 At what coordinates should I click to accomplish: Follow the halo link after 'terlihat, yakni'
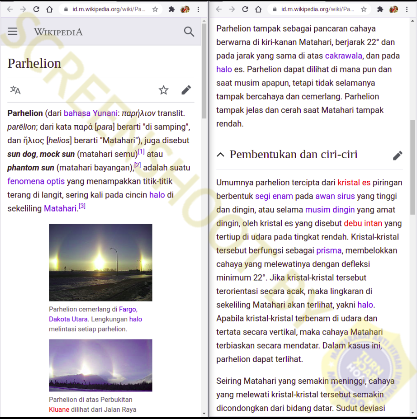[365, 305]
